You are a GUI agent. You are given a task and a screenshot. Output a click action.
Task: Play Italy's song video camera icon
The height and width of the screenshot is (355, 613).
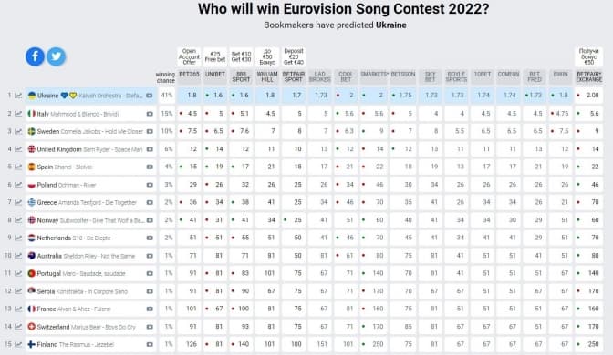[150, 114]
